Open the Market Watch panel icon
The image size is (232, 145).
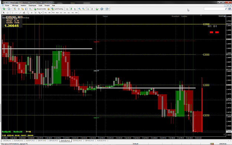[15, 9]
